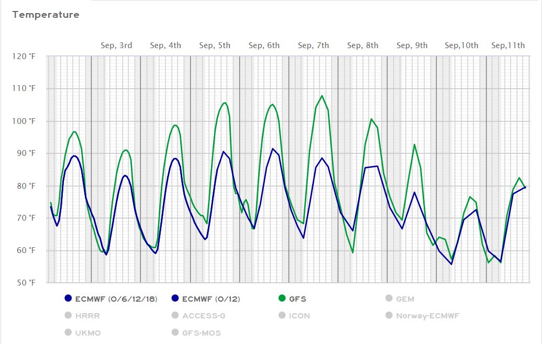This screenshot has width=542, height=344.
Task: Click the 120 °F axis label
Action: (25, 56)
